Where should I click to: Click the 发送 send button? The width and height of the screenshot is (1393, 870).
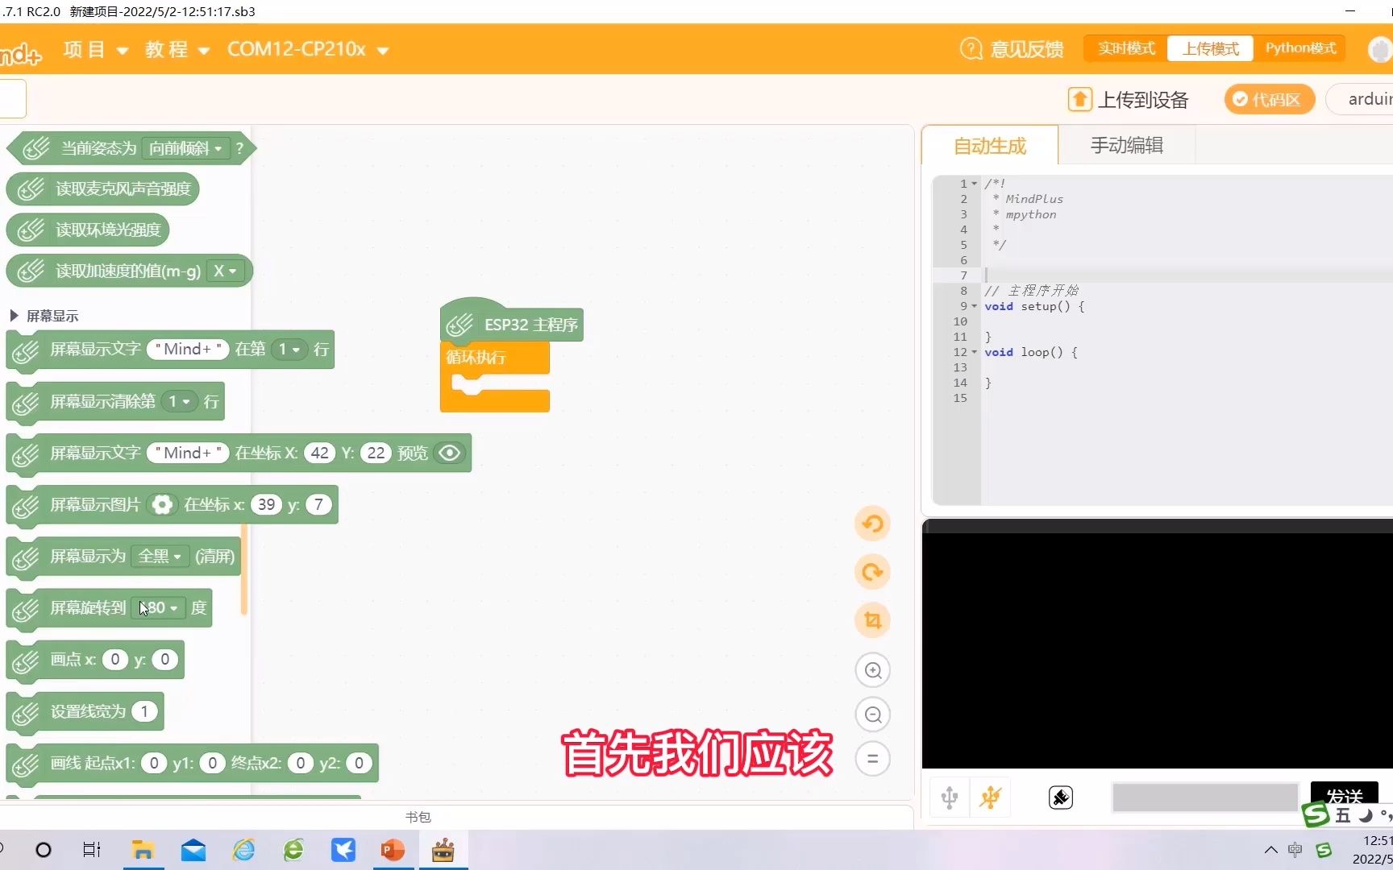1344,796
